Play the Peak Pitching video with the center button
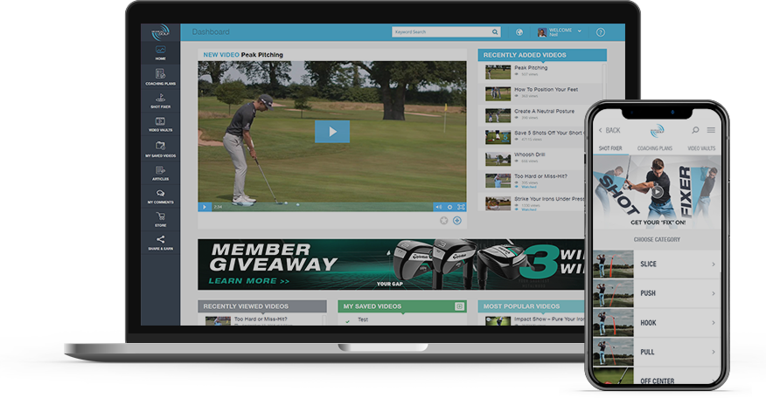This screenshot has height=398, width=766. (x=332, y=131)
